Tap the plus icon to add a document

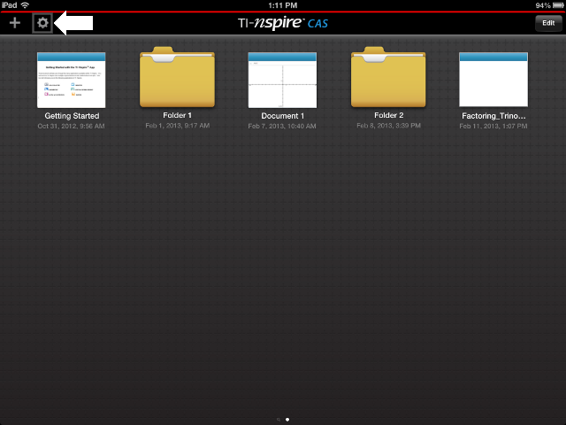(x=15, y=23)
